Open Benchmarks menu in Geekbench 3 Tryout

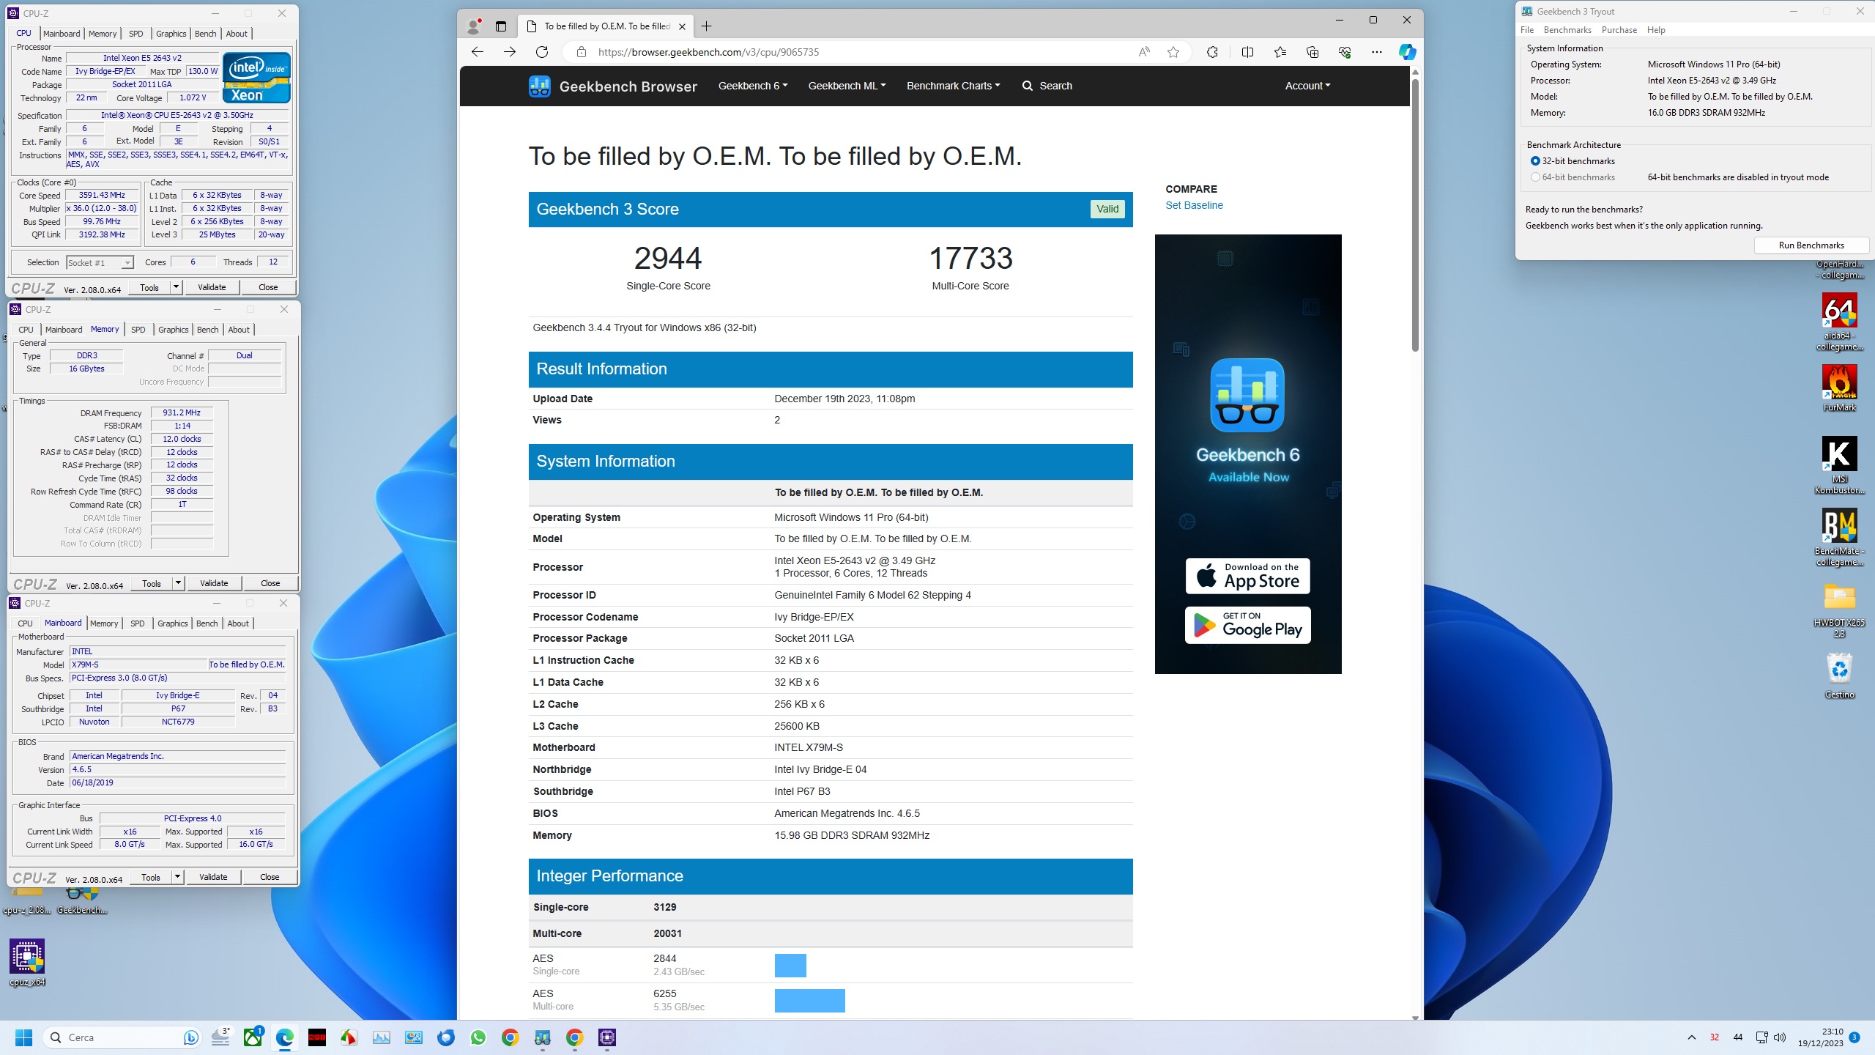pyautogui.click(x=1567, y=30)
